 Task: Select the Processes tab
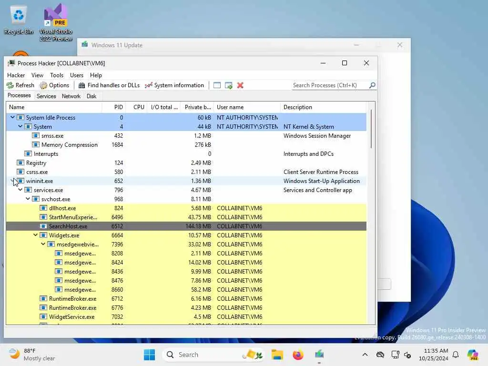tap(19, 95)
